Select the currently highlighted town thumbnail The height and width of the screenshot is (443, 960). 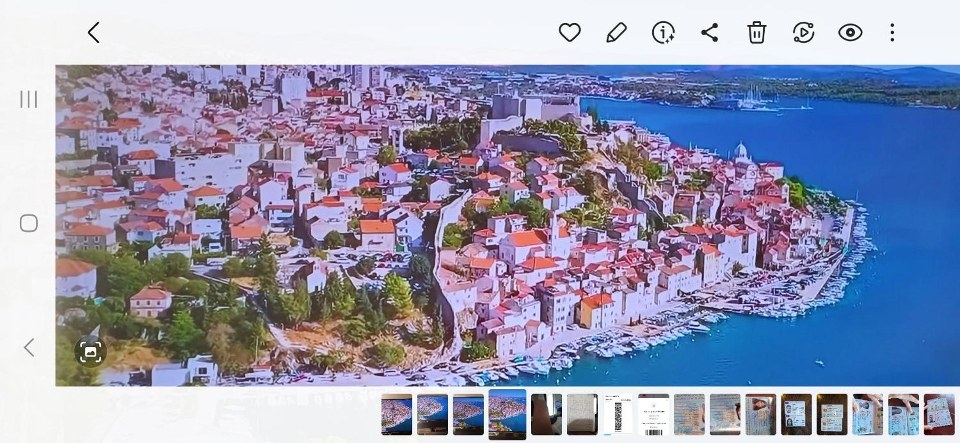tap(507, 414)
